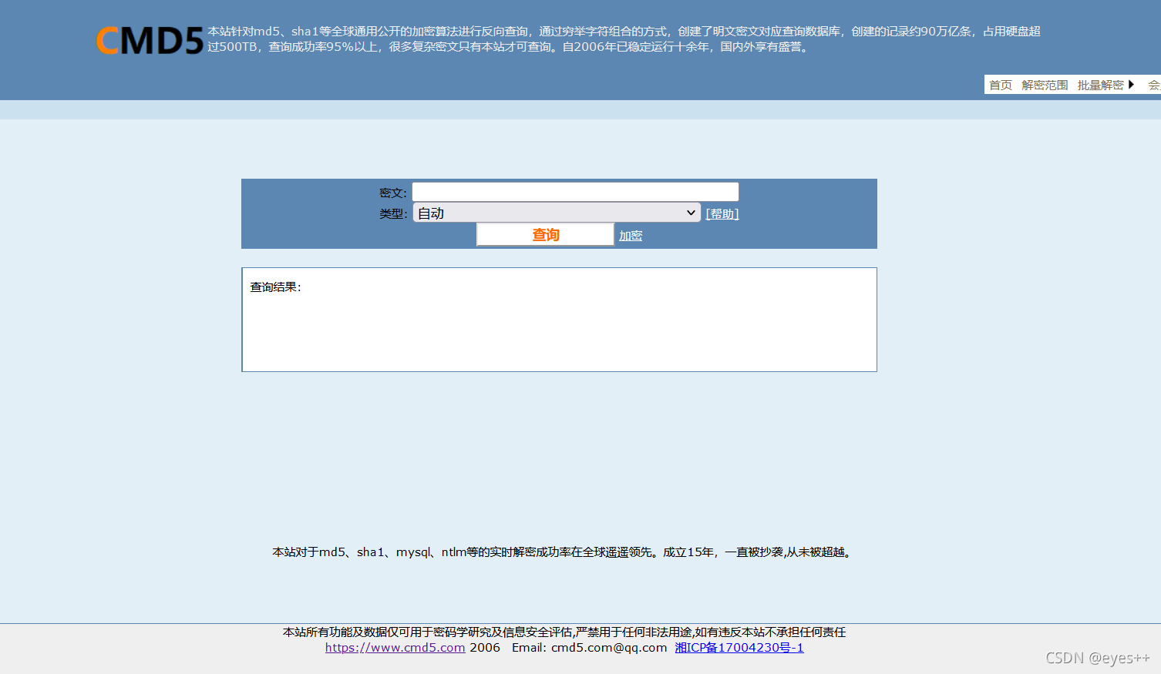
Task: Click the orange 查询 query button
Action: click(x=545, y=234)
